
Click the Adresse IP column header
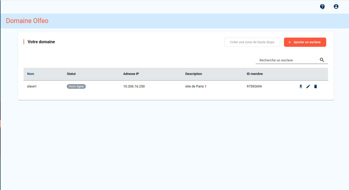(131, 74)
